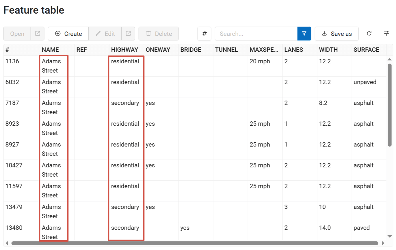Click the Edit button
This screenshot has height=250, width=396.
click(105, 34)
